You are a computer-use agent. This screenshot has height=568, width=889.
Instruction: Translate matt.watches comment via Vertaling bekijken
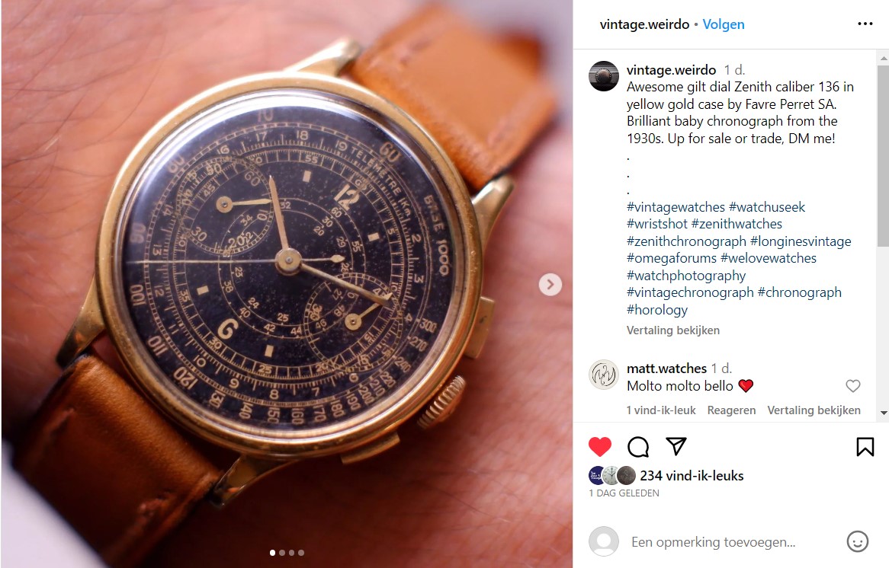(x=814, y=410)
